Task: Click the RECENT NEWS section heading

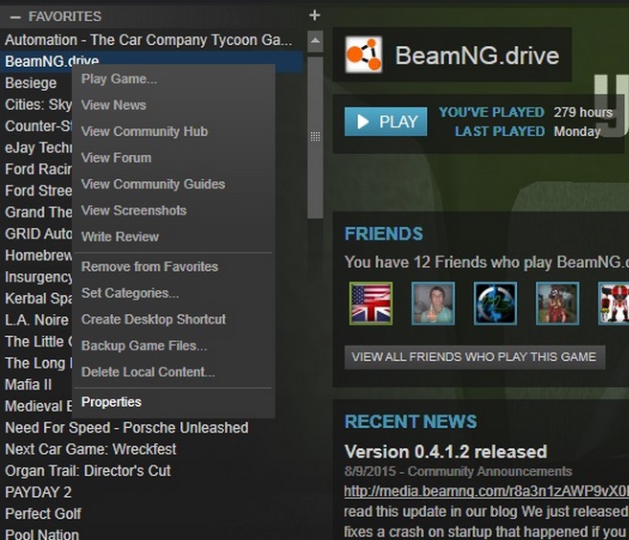Action: tap(411, 421)
